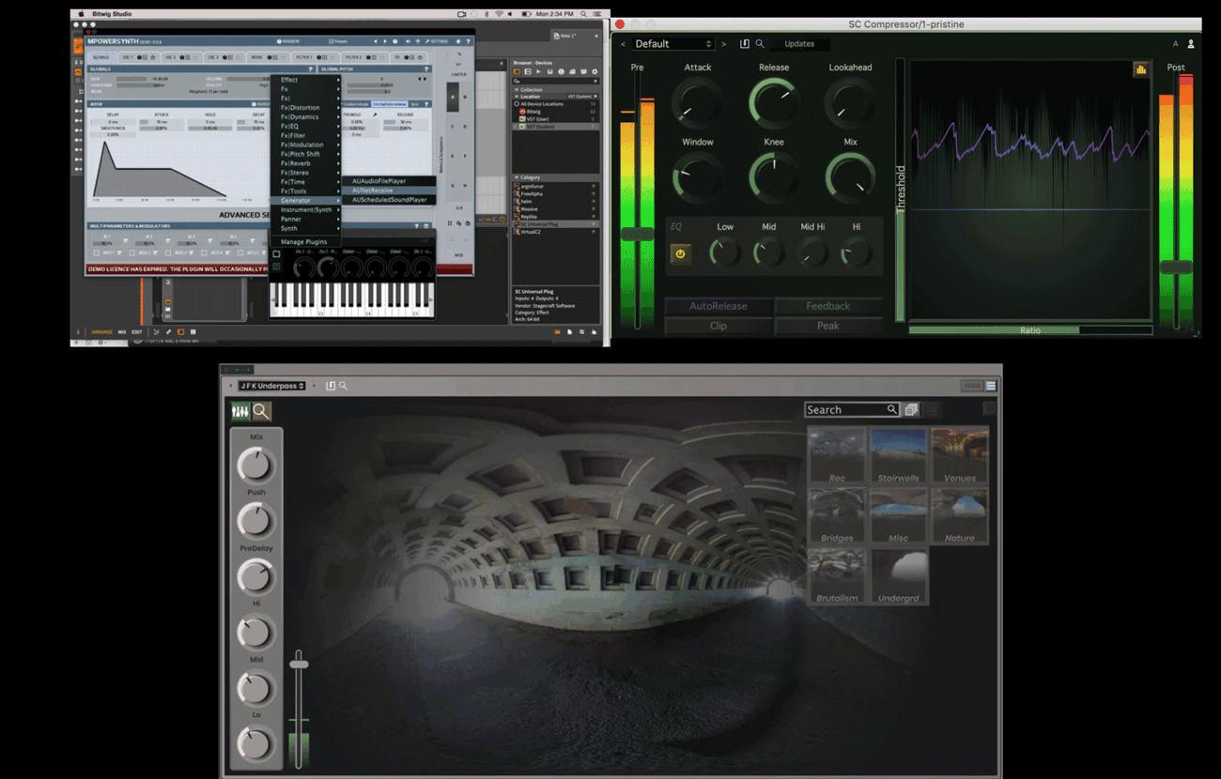Click the Globals panel help icon in MPowerSynth
The image size is (1221, 779).
click(x=310, y=69)
